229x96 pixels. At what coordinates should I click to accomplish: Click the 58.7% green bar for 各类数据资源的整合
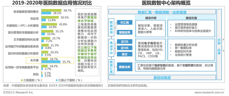point(51,11)
